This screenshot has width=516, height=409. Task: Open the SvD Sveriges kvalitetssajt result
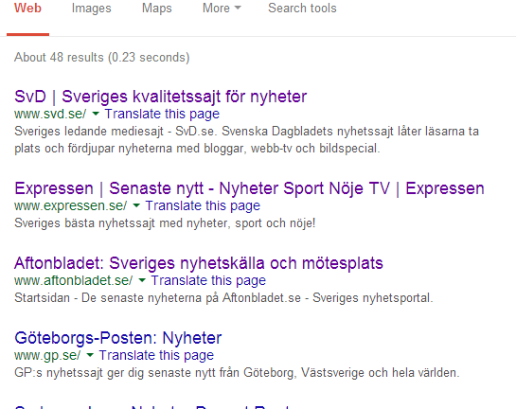(161, 97)
